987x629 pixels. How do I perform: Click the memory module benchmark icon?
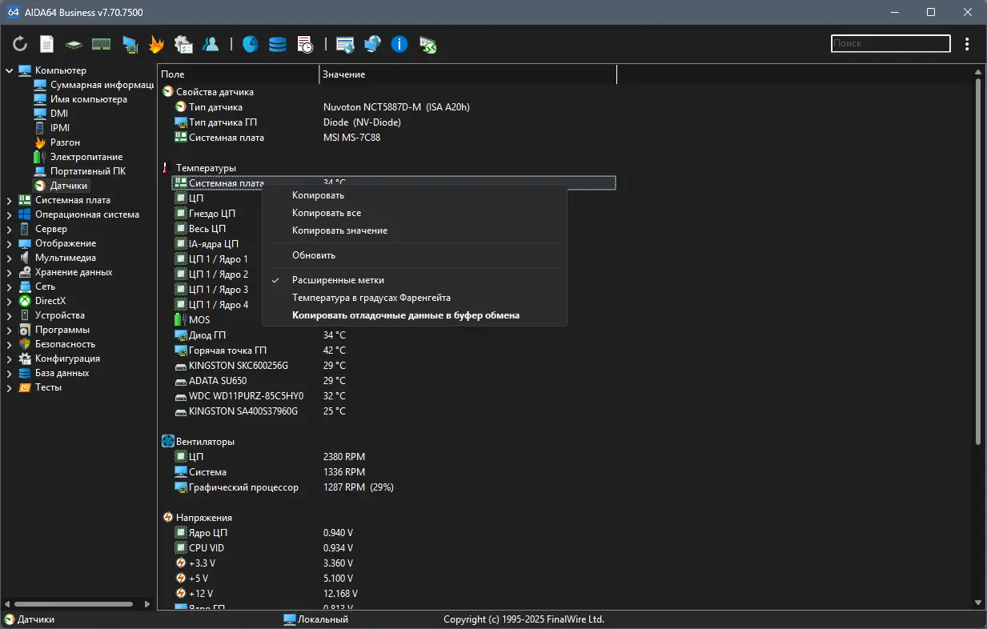coord(101,44)
